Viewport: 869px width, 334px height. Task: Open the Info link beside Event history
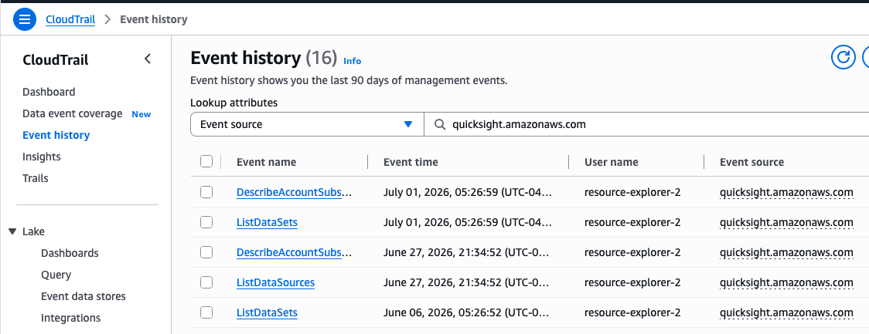[x=352, y=61]
